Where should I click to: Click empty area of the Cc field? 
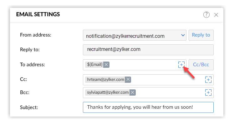click(167, 80)
